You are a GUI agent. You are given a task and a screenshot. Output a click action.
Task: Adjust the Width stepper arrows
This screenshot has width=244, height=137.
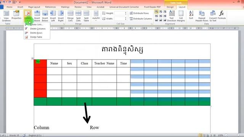pyautogui.click(x=125, y=19)
